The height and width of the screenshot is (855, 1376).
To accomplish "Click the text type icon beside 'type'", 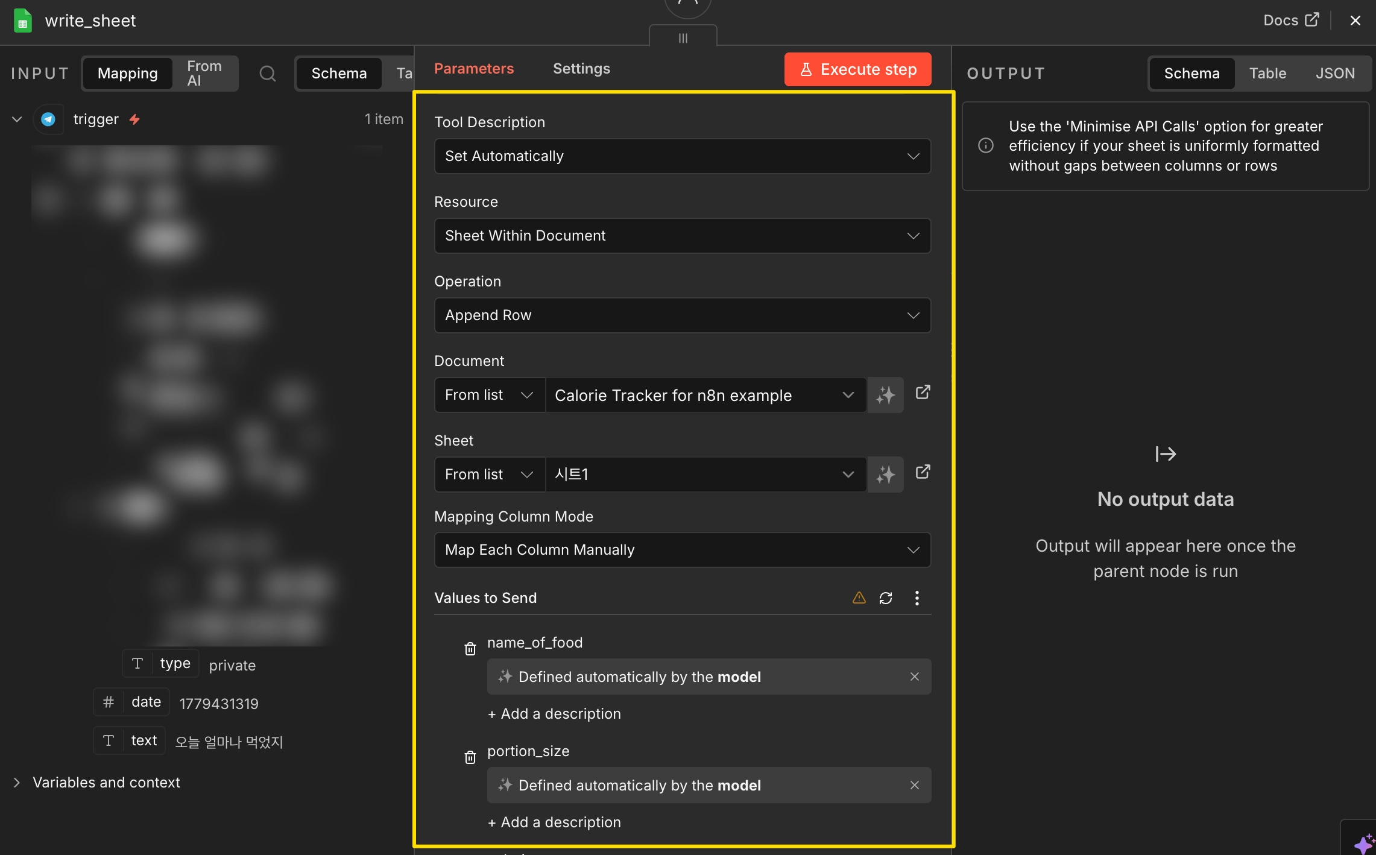I will tap(137, 663).
